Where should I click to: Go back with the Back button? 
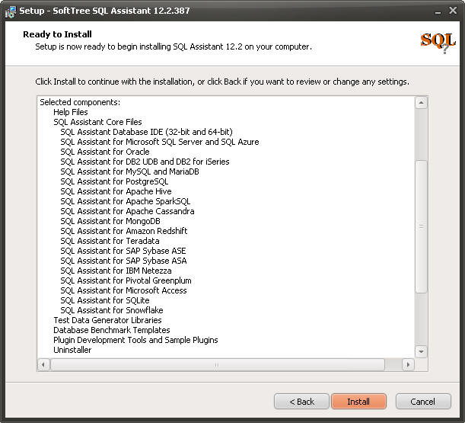tap(301, 402)
